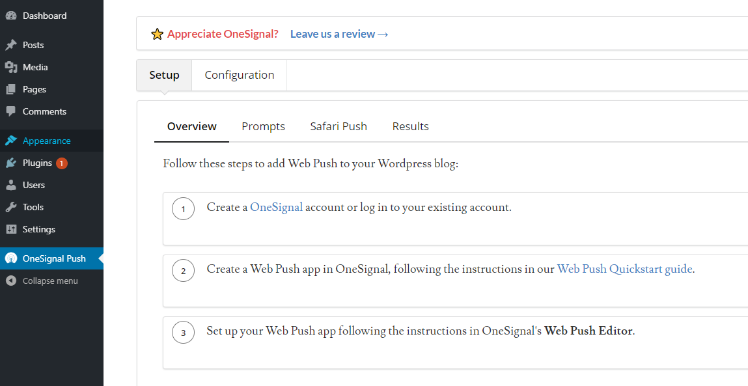The width and height of the screenshot is (748, 386).
Task: Open the Safari Push sub-tab
Action: click(339, 126)
